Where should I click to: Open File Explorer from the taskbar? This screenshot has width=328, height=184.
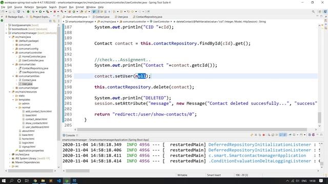click(43, 180)
